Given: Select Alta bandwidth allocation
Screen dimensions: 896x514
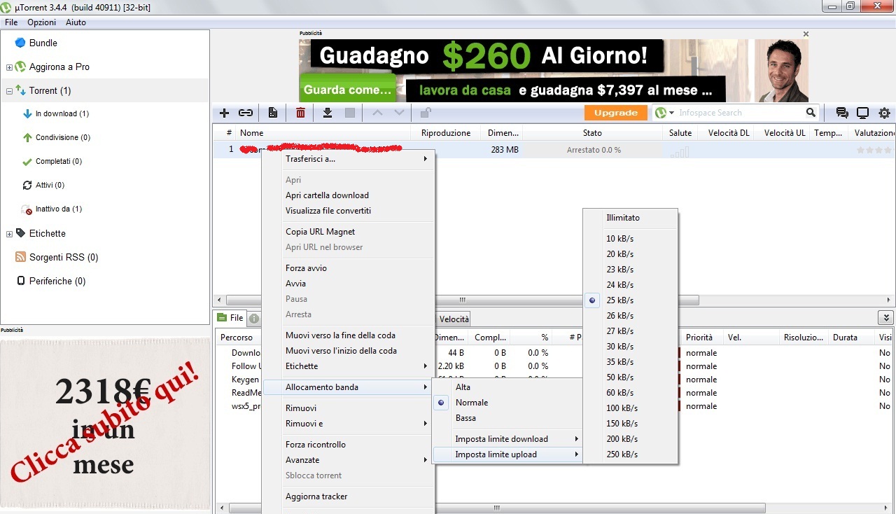Looking at the screenshot, I should pos(463,387).
